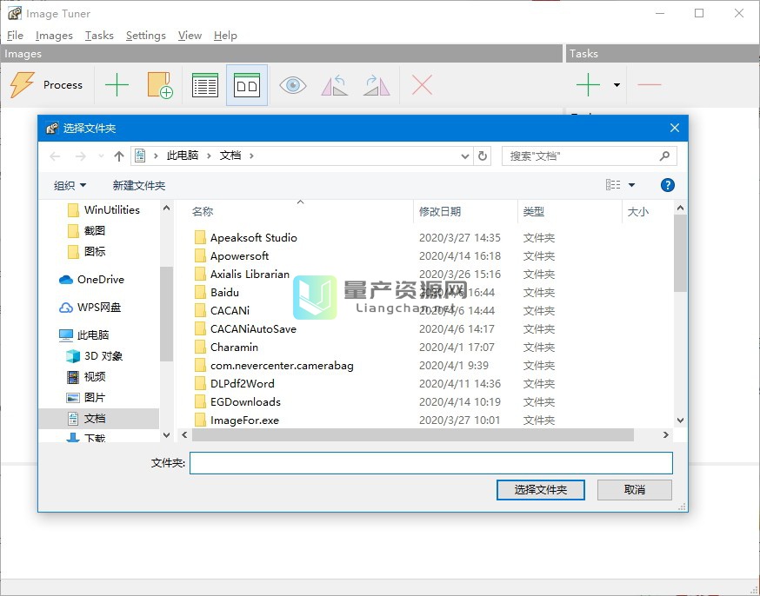
Task: Refresh the folder listing
Action: coord(483,156)
